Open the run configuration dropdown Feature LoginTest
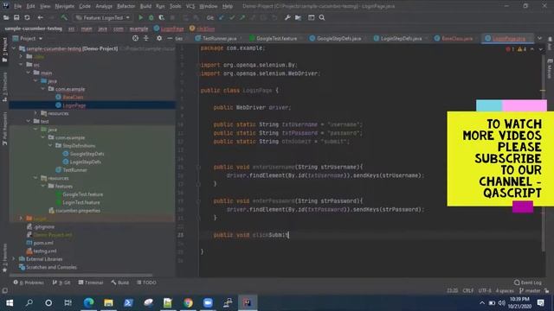The width and height of the screenshot is (554, 311). 102,17
